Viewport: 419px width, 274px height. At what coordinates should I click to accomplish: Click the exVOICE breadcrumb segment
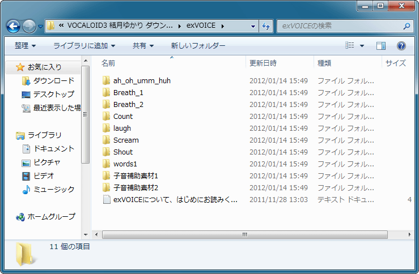point(201,25)
